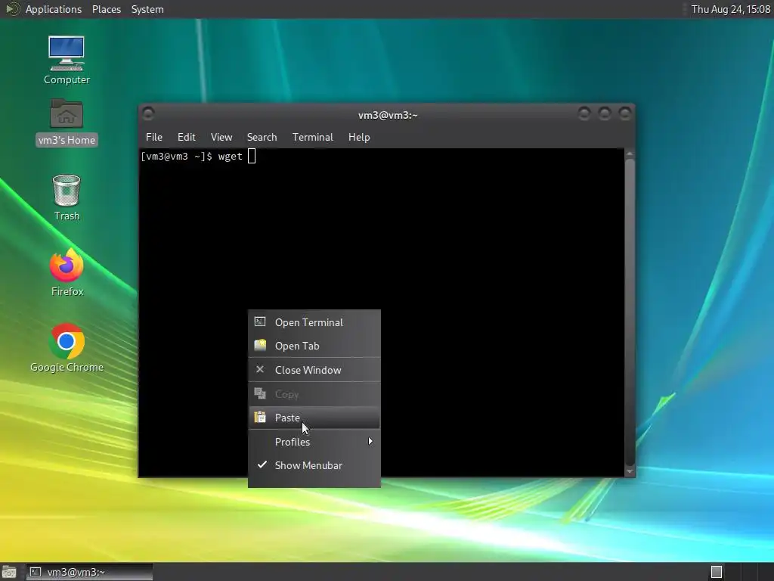The width and height of the screenshot is (774, 581).
Task: Open the Applications menu
Action: point(54,9)
